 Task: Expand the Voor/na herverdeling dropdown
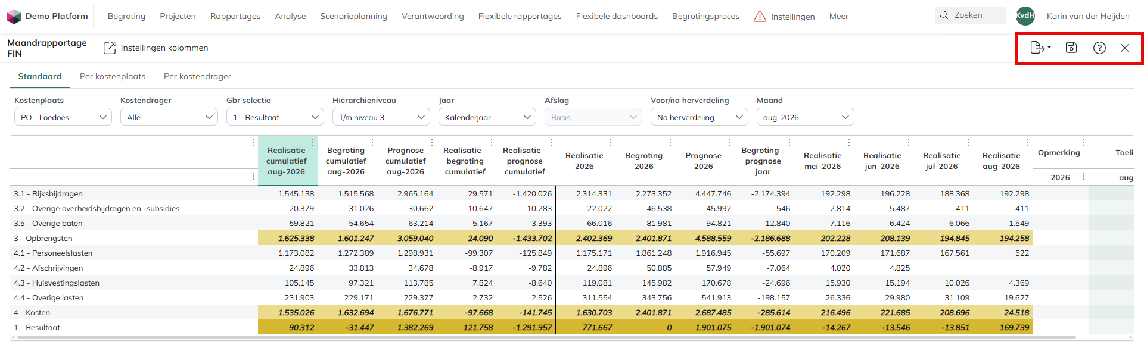699,117
